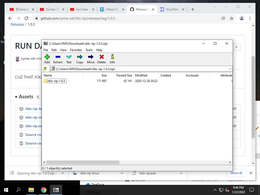The height and width of the screenshot is (195, 260).
Task: Click Chrome back navigation arrow
Action: pos(10,18)
